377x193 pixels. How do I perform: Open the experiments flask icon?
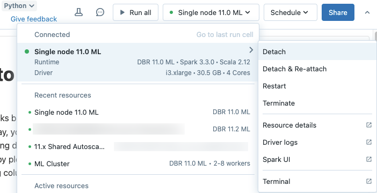coord(78,12)
